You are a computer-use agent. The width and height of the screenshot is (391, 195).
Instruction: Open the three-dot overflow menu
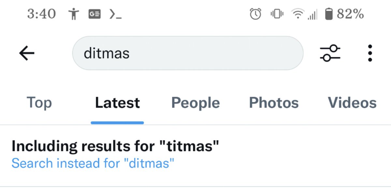tap(369, 53)
